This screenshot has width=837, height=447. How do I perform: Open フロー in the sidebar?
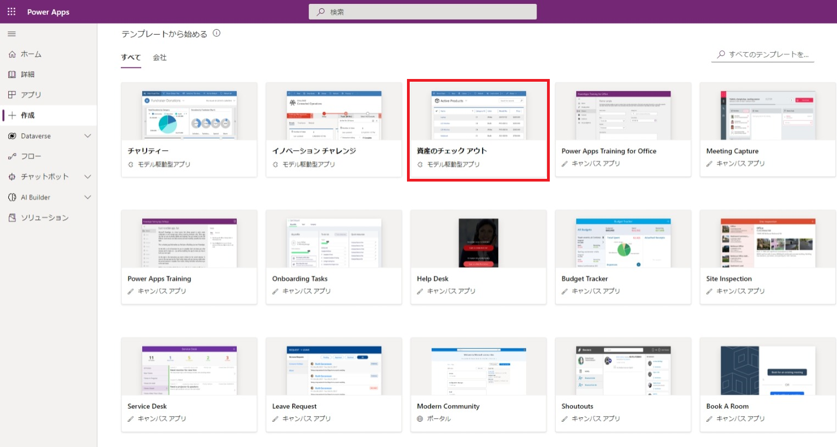pos(48,156)
